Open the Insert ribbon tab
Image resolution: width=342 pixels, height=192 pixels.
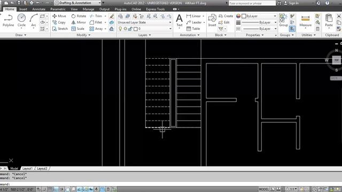pos(23,9)
